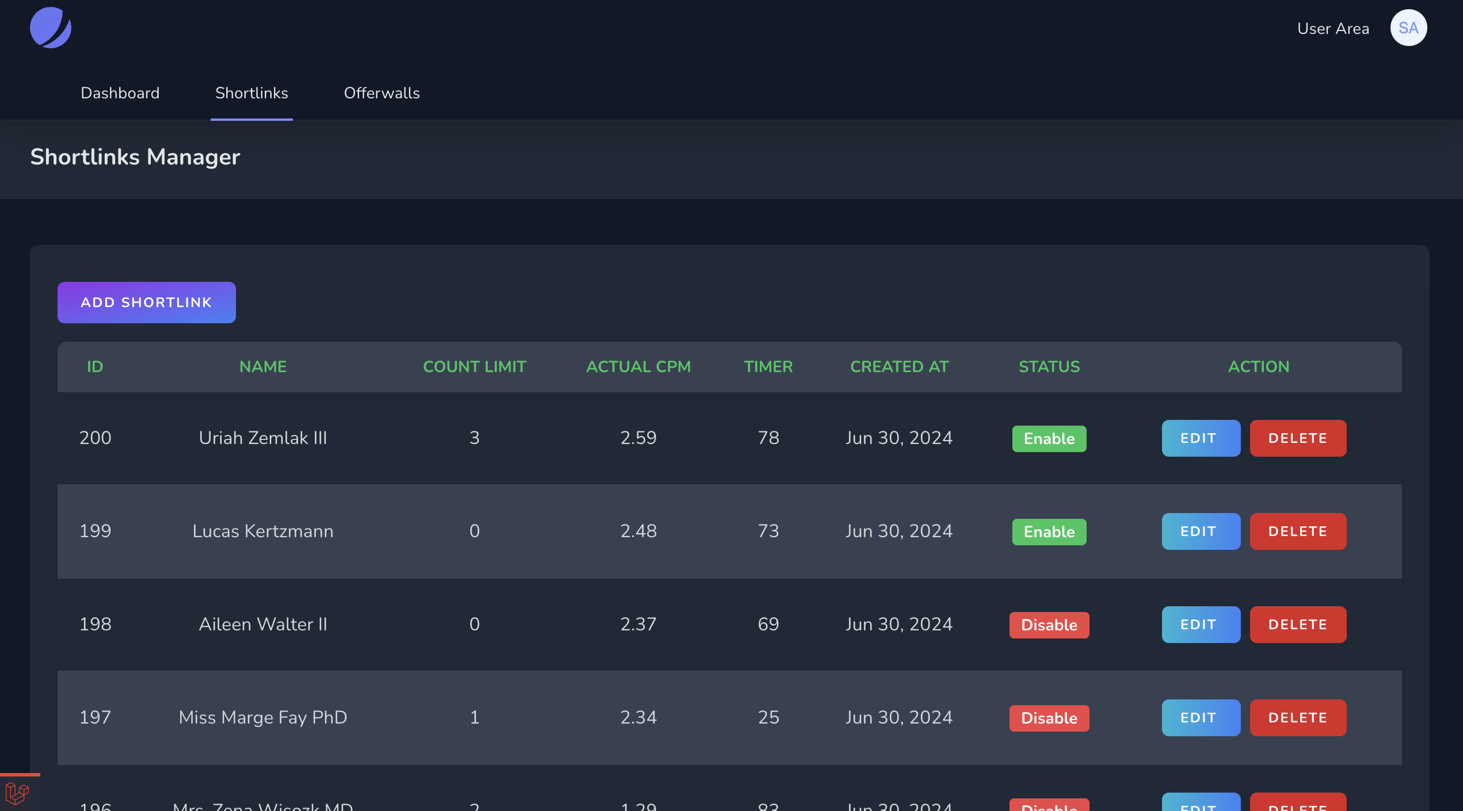
Task: Switch to the Offerwalls tab
Action: coord(382,93)
